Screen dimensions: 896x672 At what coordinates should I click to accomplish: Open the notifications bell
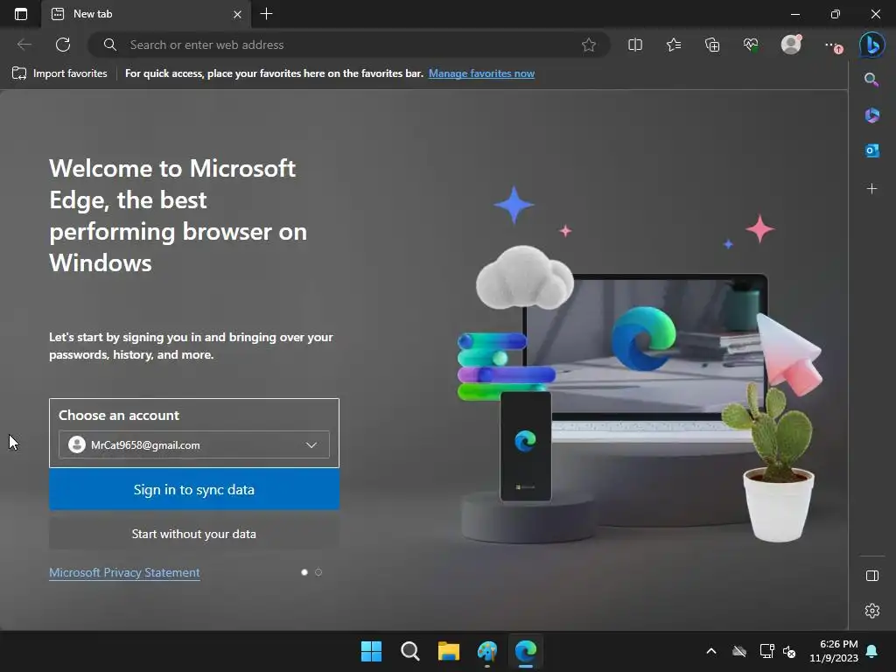coord(872,651)
